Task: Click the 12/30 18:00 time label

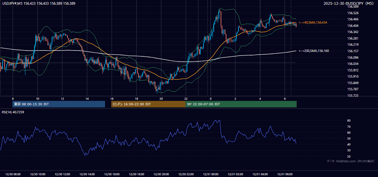Action: pyautogui.click(x=136, y=174)
